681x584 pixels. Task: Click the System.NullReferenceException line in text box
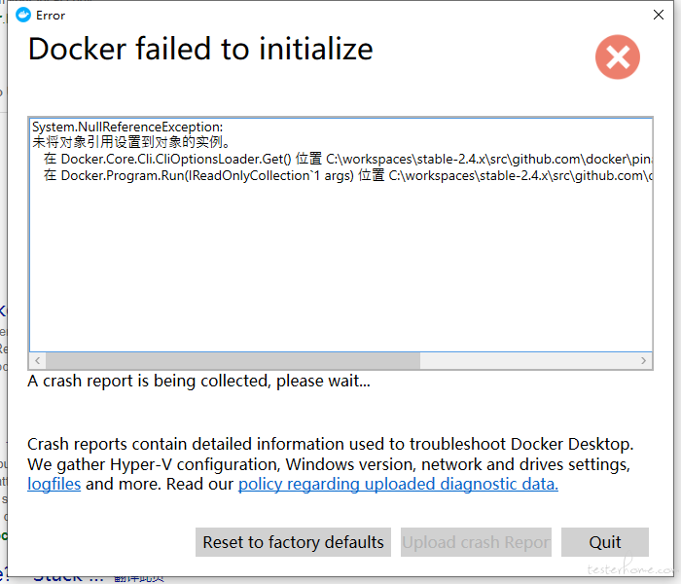[x=127, y=127]
